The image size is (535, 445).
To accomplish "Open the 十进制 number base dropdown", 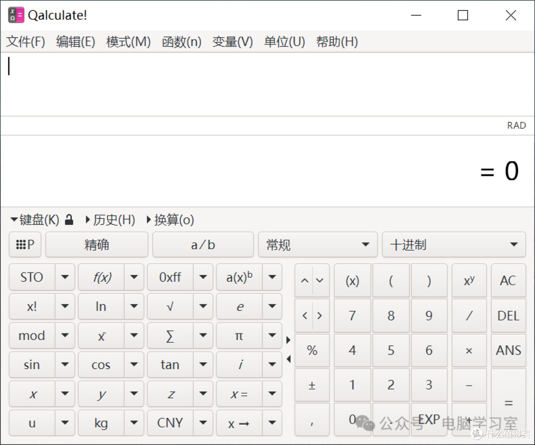I will 454,245.
